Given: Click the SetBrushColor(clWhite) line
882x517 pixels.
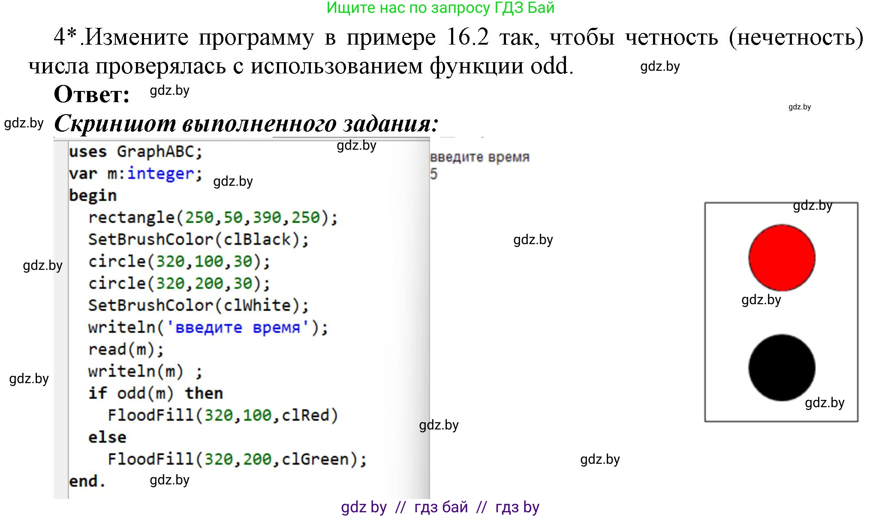Looking at the screenshot, I should [198, 305].
